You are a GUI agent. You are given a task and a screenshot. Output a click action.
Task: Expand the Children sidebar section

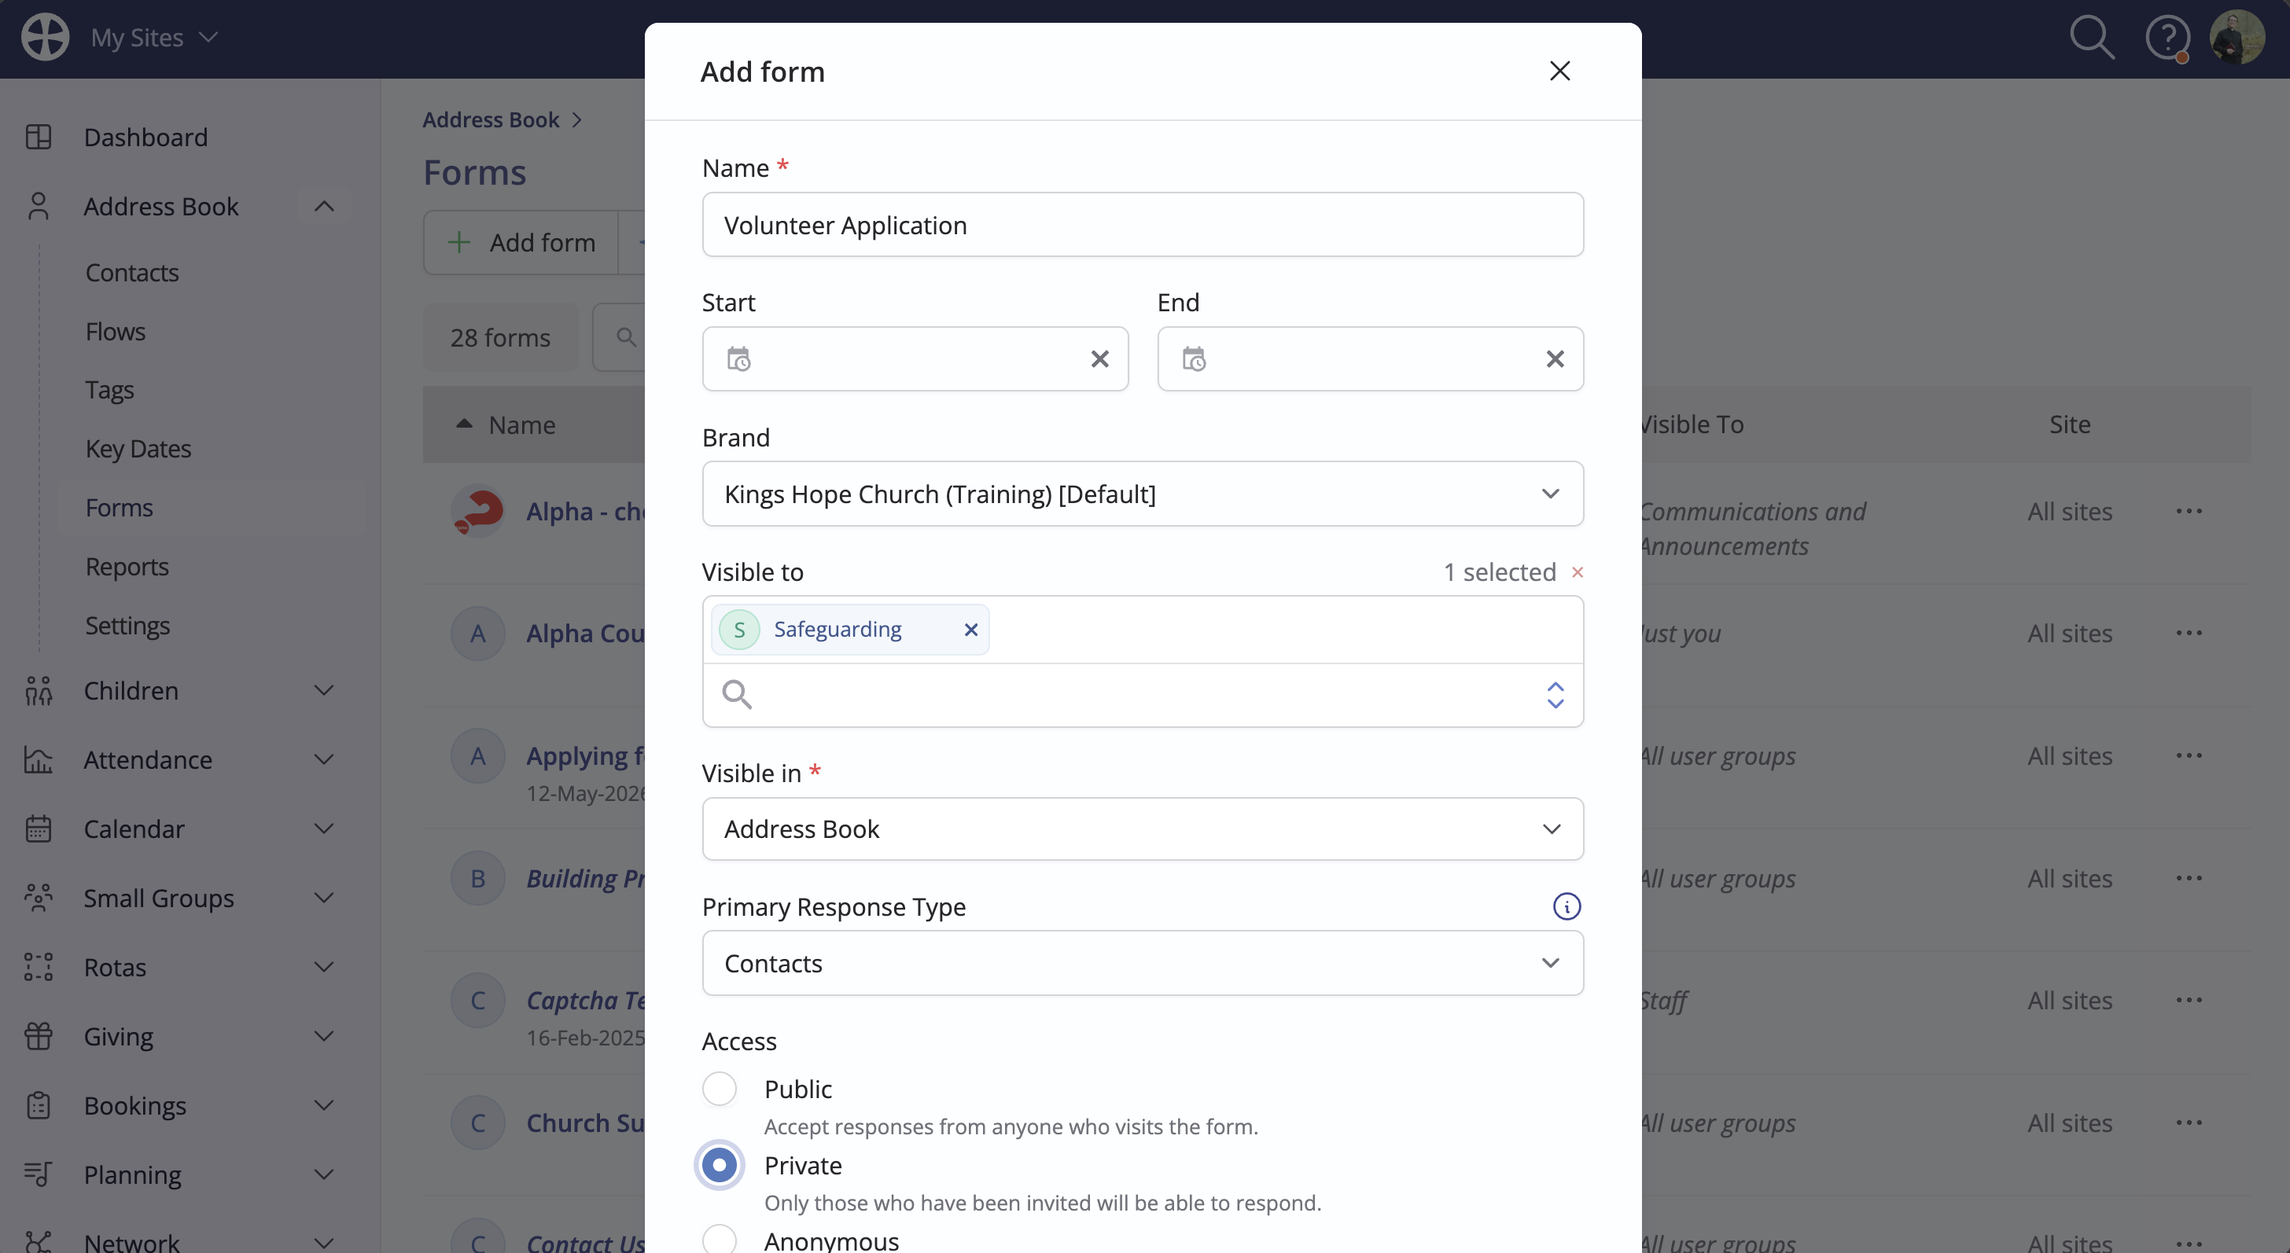pos(325,690)
